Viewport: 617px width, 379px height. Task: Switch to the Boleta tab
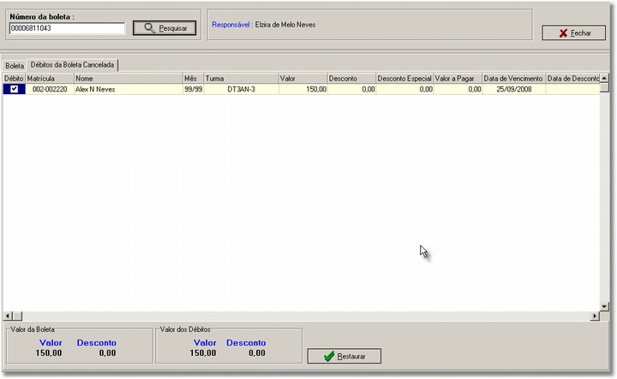(x=15, y=65)
